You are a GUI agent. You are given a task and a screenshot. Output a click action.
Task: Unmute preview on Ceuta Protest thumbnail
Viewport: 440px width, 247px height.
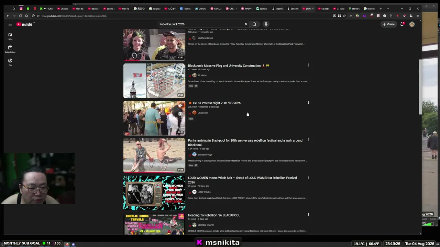click(x=180, y=106)
